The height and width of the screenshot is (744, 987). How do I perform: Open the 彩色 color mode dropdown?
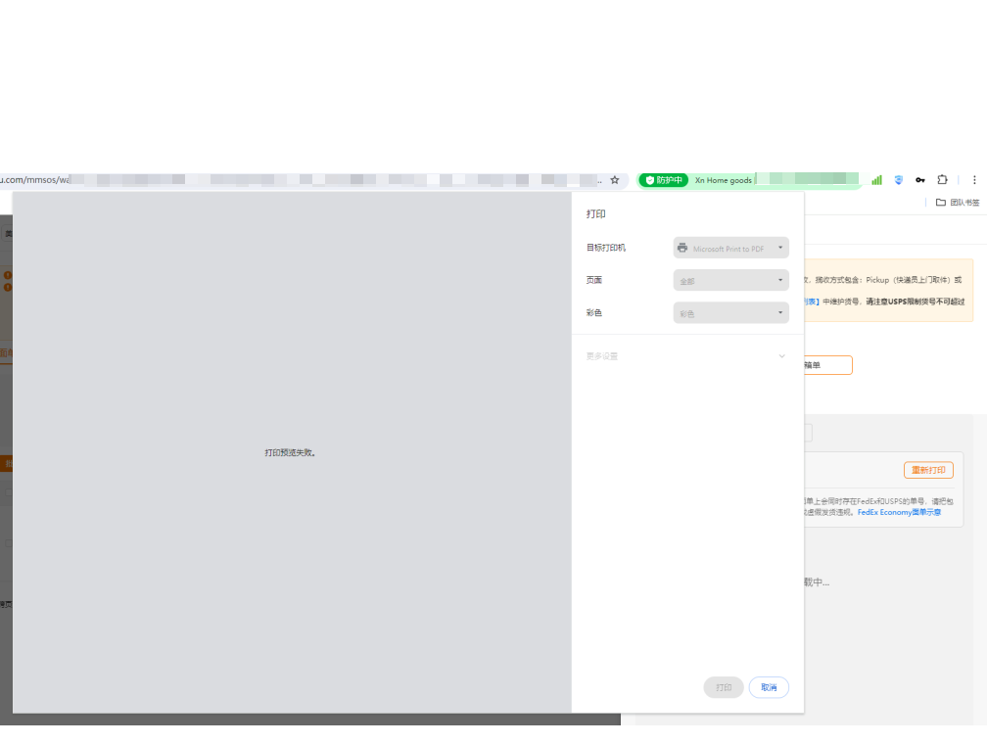coord(730,313)
